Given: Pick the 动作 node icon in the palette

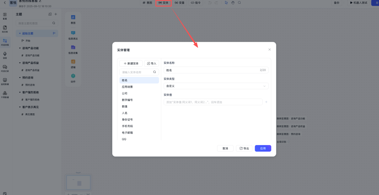Looking at the screenshot, I should [x=73, y=76].
